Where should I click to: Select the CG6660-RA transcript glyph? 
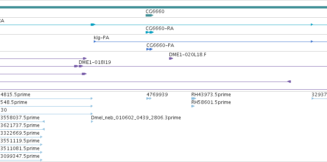tap(149, 32)
